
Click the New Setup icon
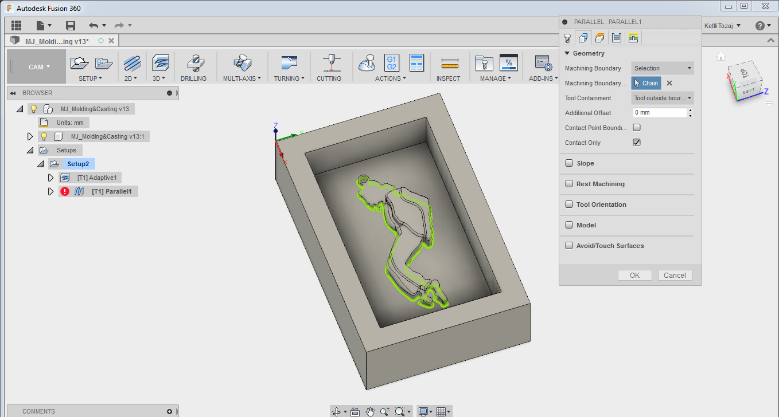click(x=79, y=62)
